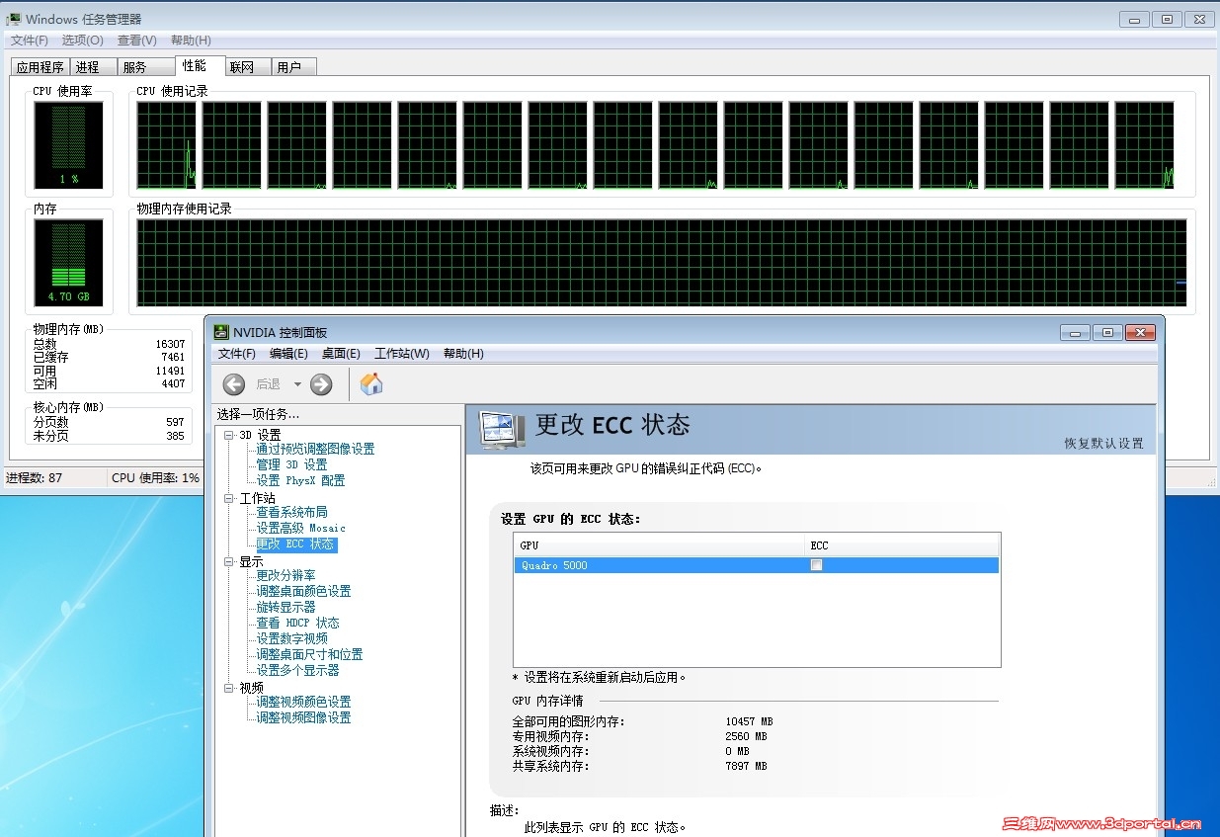Viewport: 1220px width, 837px height.
Task: Click the NVIDIA control panel title icon
Action: point(221,332)
